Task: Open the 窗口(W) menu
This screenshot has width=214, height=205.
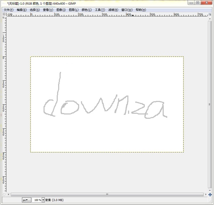Action: pyautogui.click(x=127, y=10)
